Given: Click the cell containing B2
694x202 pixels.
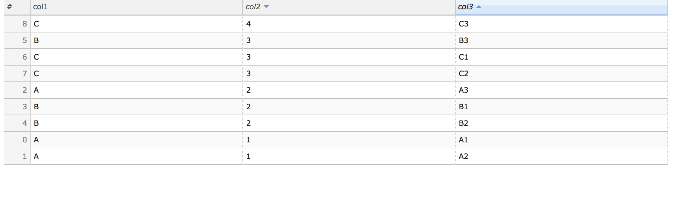Looking at the screenshot, I should pos(463,123).
